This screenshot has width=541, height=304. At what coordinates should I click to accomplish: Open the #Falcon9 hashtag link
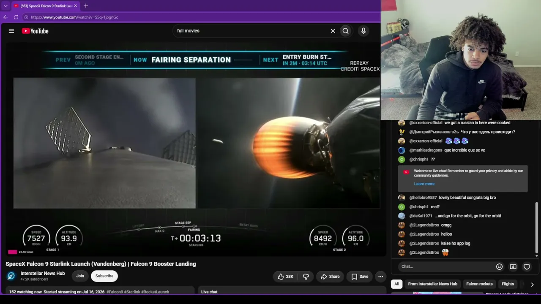[115, 292]
